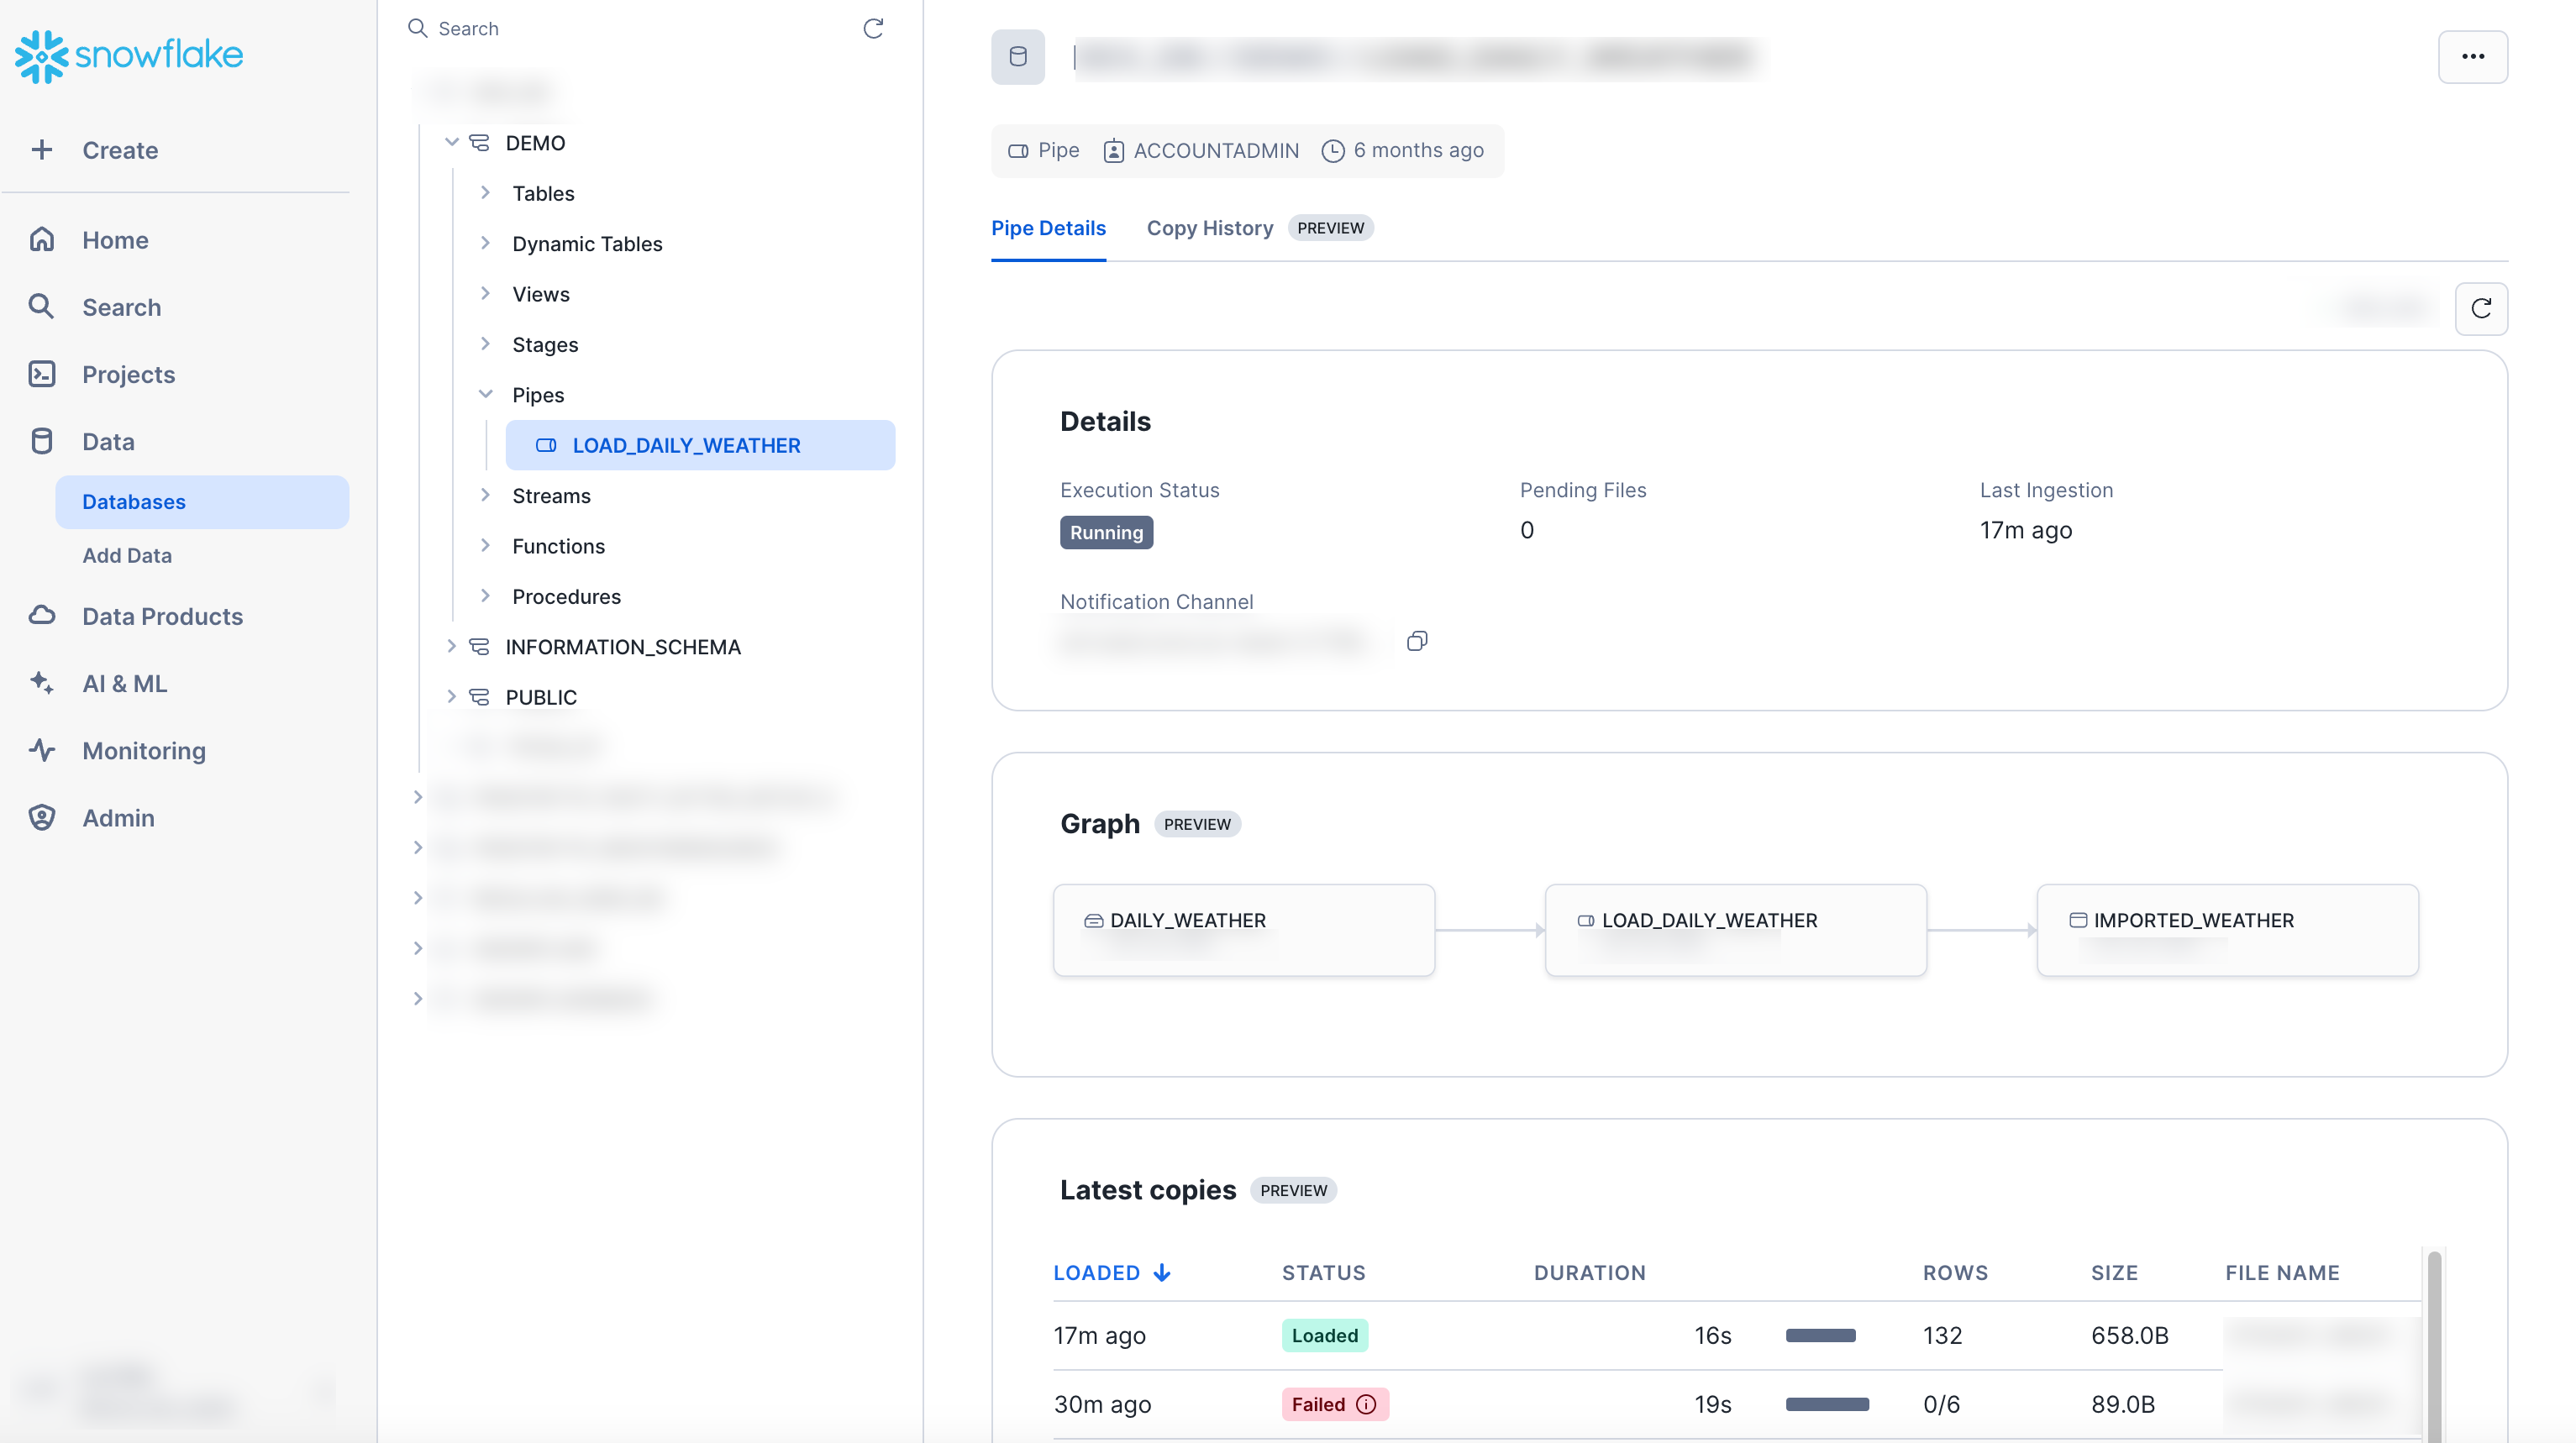Screen dimensions: 2576x1443
Task: Open Search in the left navigation
Action: pyautogui.click(x=121, y=307)
